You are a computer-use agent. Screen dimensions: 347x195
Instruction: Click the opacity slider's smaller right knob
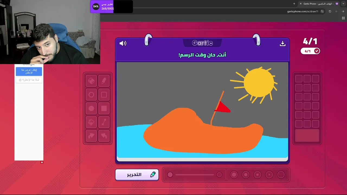[x=219, y=175]
